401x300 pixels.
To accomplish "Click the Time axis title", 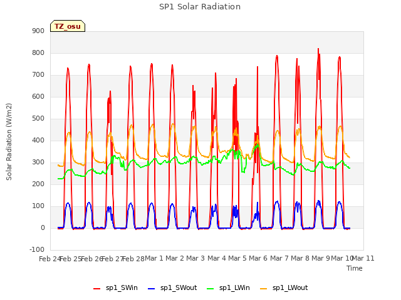I will (355, 268).
